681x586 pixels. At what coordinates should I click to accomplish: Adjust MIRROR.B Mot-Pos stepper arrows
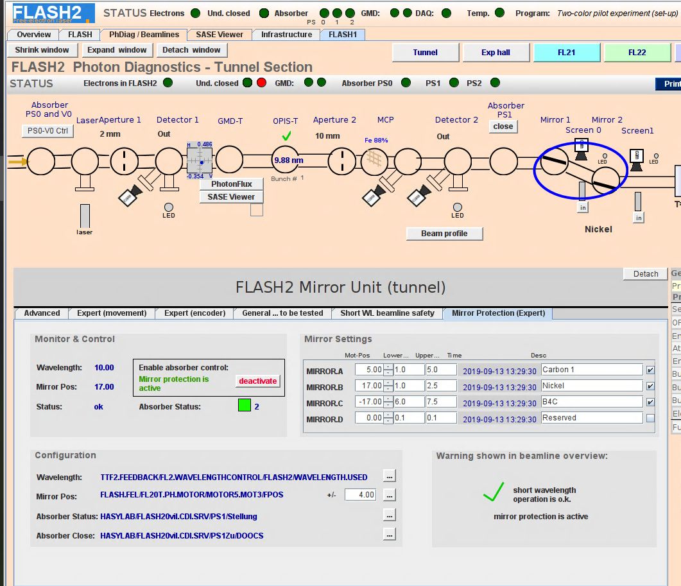pos(388,386)
